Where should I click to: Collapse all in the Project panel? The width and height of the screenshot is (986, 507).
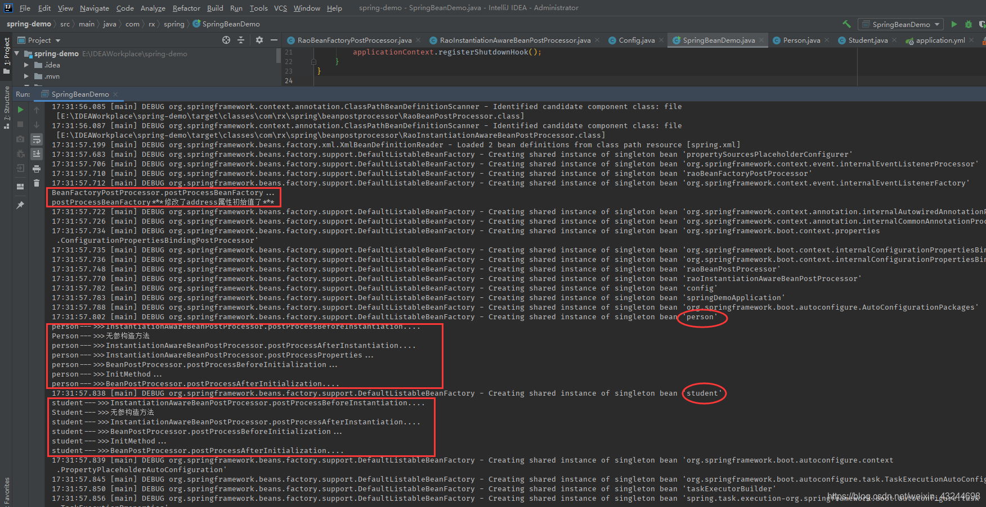(241, 40)
